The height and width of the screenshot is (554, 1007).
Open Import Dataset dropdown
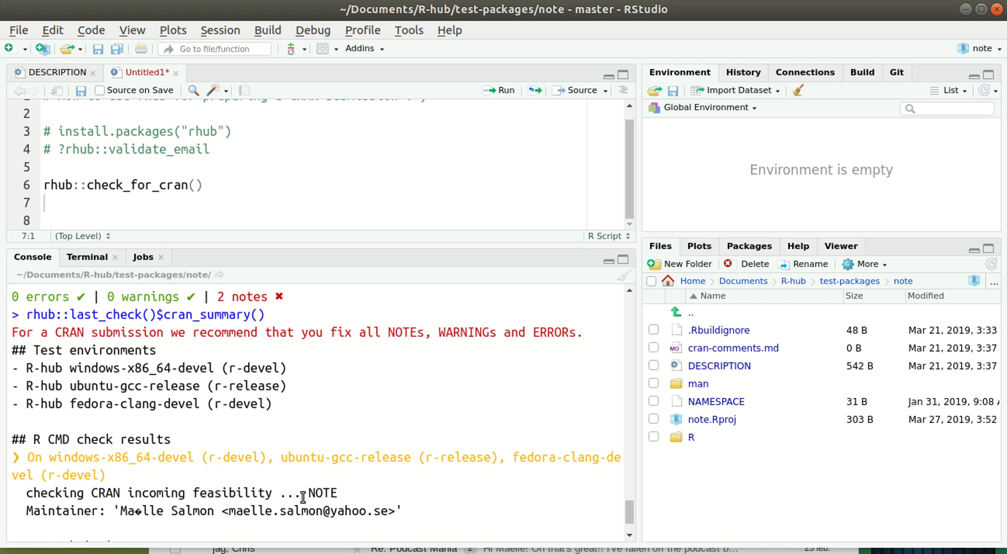click(x=735, y=90)
